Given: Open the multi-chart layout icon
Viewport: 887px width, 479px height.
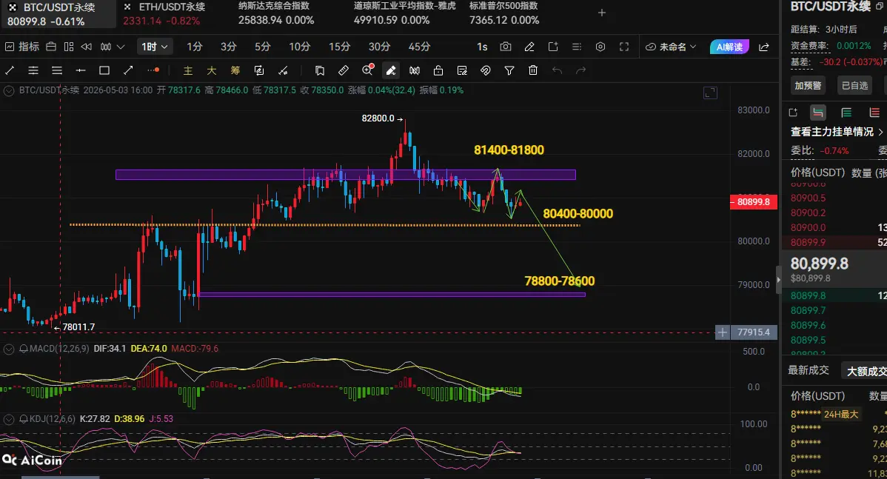Looking at the screenshot, I should (x=69, y=47).
